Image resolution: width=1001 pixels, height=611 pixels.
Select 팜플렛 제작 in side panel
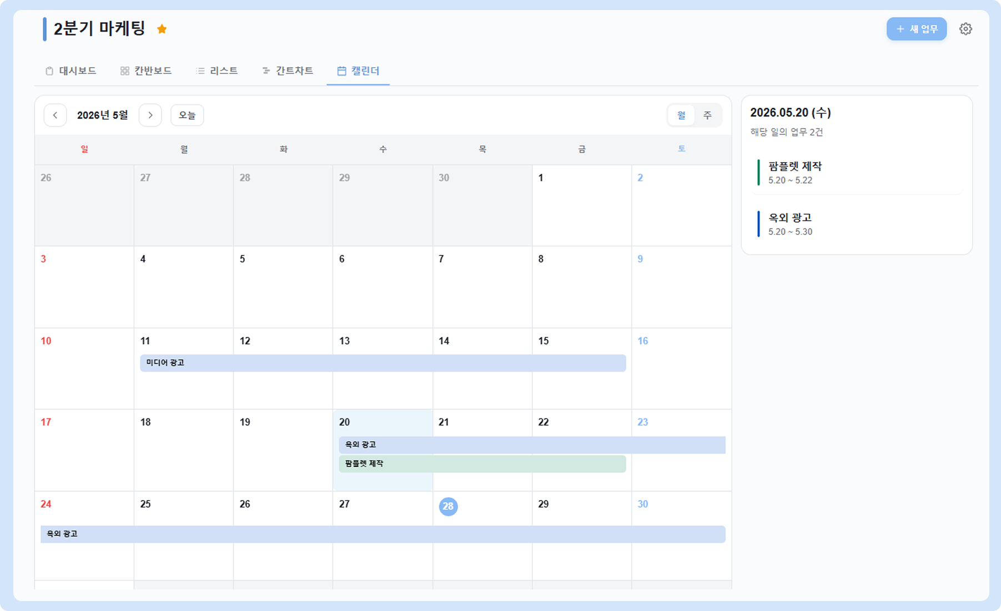(858, 173)
